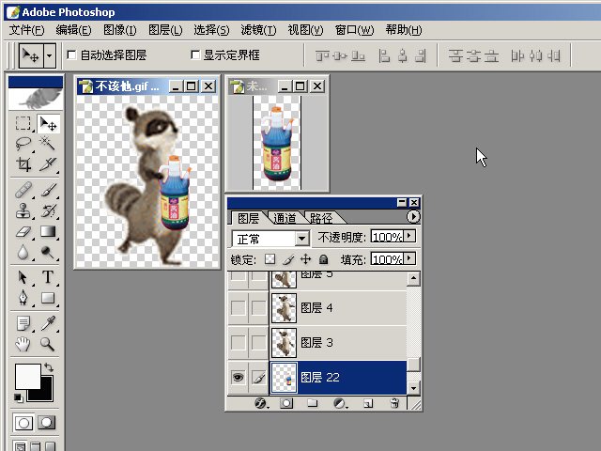Select the Path Selection tool

tap(23, 277)
